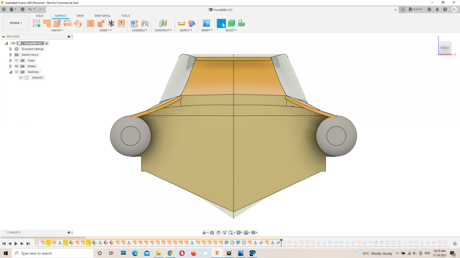Toggle visibility of PumaRIB v13 component
Screen dimensions: 460x258
click(x=13, y=43)
